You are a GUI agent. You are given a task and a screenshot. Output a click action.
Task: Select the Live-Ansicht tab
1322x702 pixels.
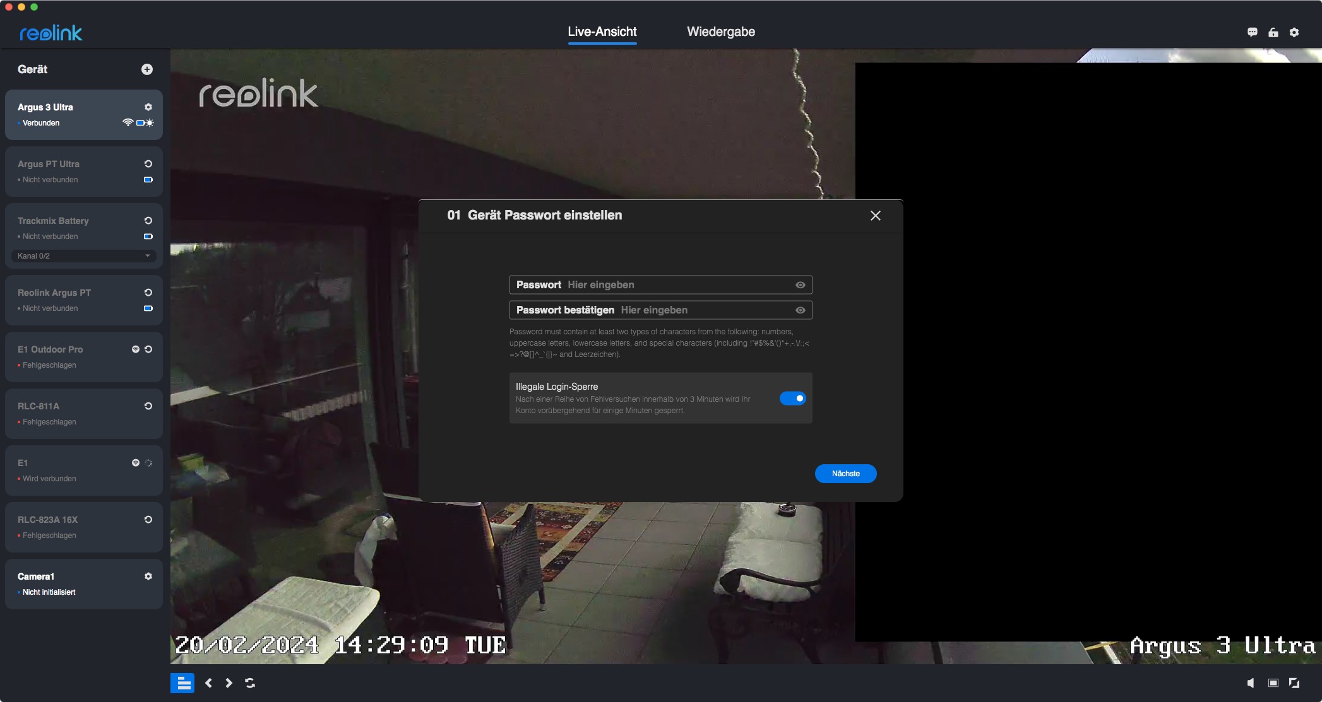click(602, 32)
